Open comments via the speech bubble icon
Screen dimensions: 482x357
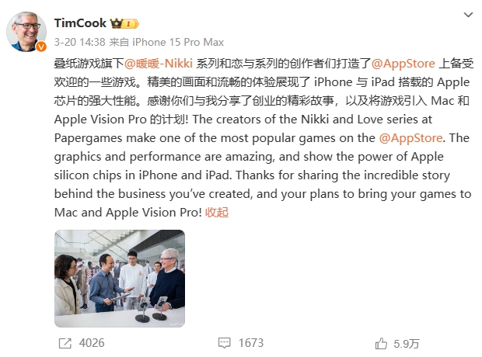pyautogui.click(x=225, y=343)
